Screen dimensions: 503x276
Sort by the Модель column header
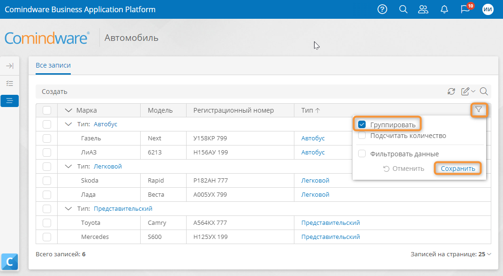(x=160, y=110)
